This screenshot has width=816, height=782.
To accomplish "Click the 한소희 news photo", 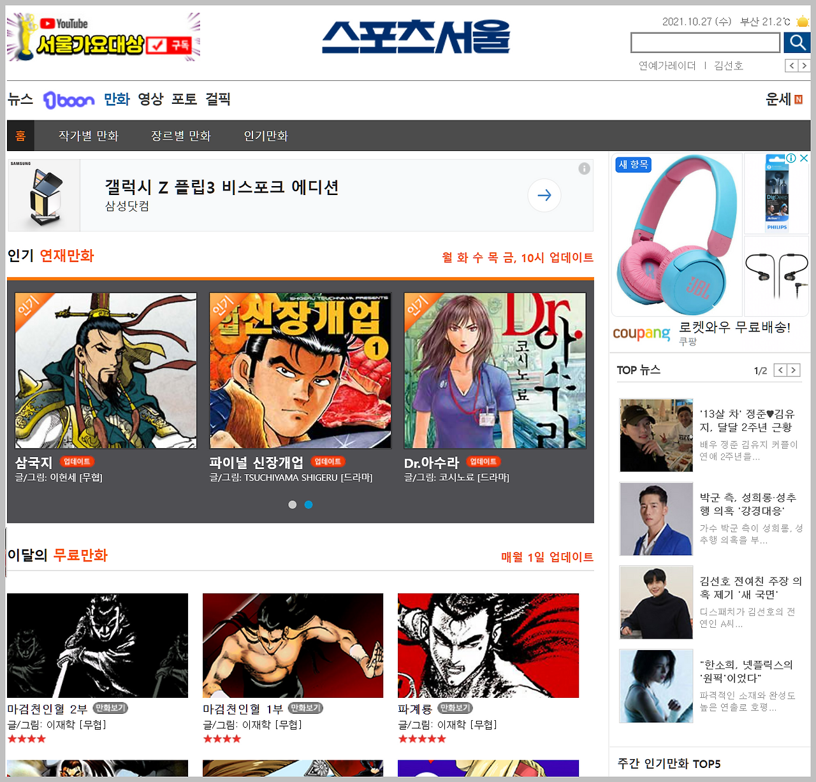I will pyautogui.click(x=656, y=686).
